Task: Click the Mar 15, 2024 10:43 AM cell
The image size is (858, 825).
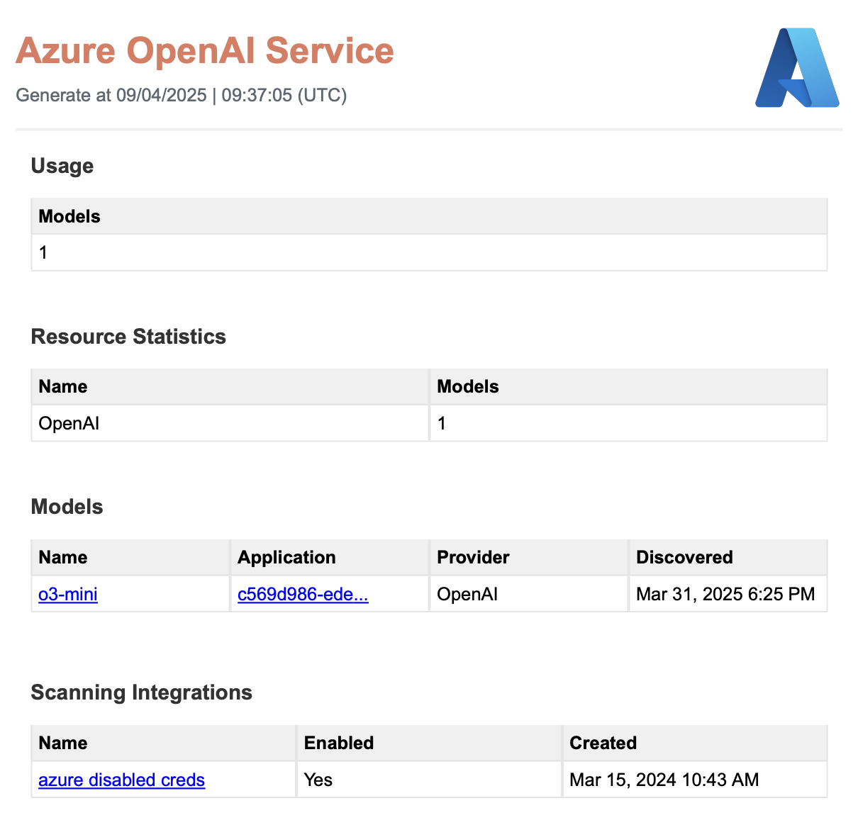Action: coord(664,780)
